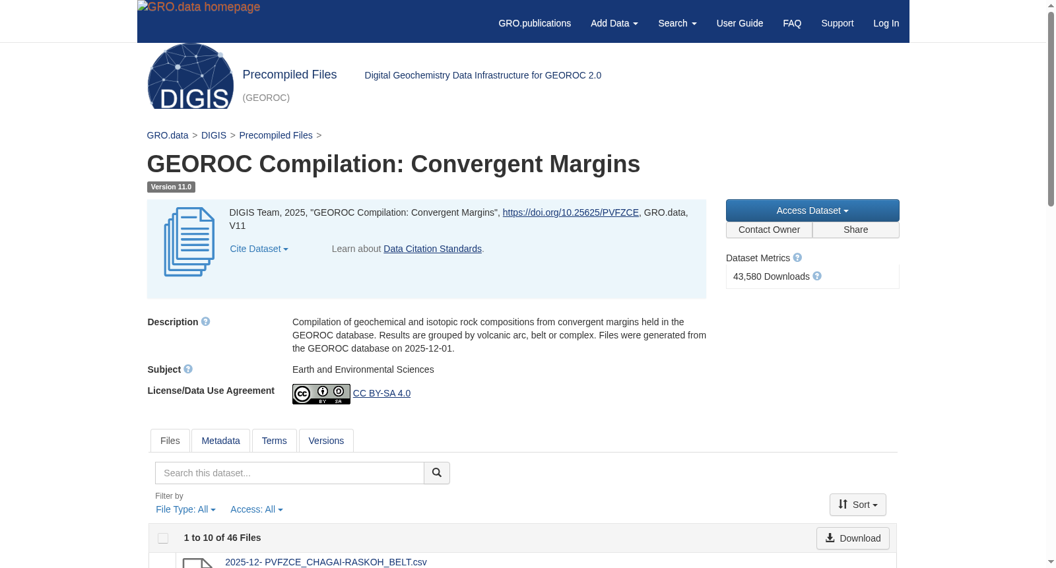Image resolution: width=1056 pixels, height=568 pixels.
Task: Click the Dataset Metrics help icon
Action: 797,257
